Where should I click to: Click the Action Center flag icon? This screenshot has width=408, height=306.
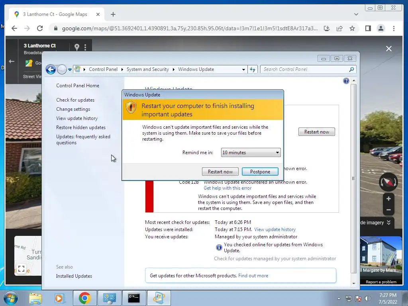click(x=358, y=298)
